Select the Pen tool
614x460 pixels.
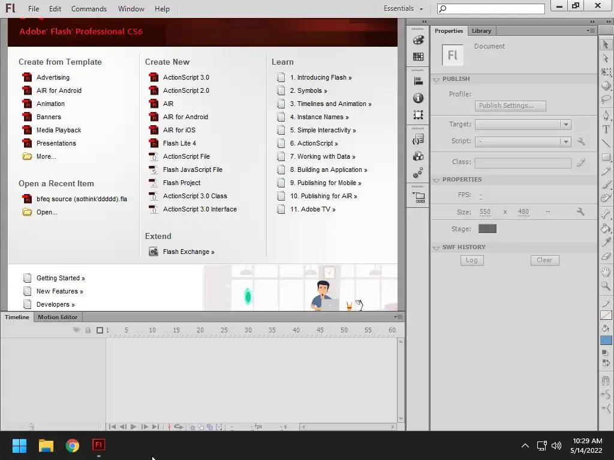coord(606,116)
